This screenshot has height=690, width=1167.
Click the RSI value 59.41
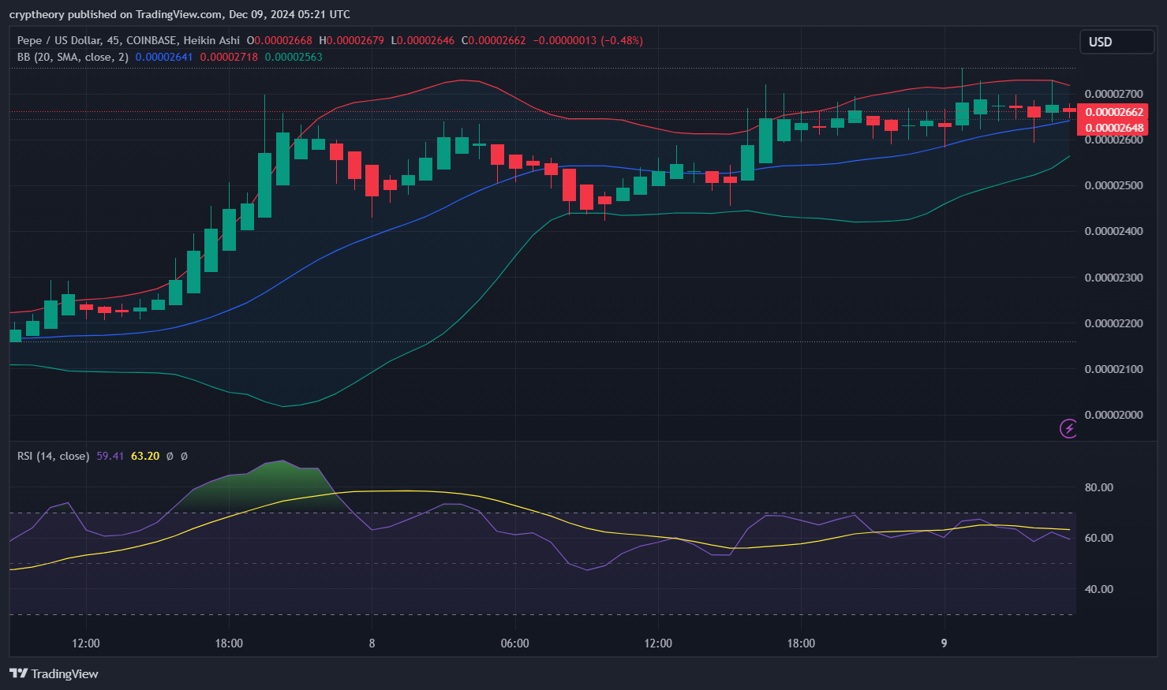pos(110,456)
